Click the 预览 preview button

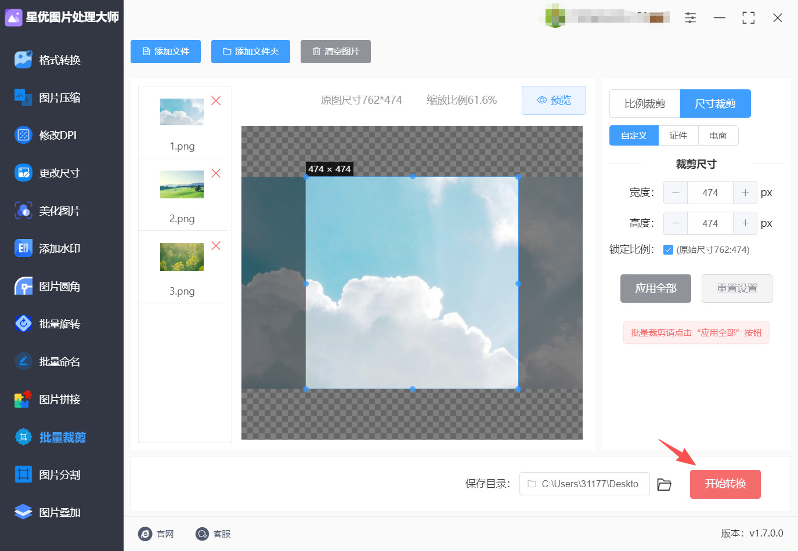(554, 100)
